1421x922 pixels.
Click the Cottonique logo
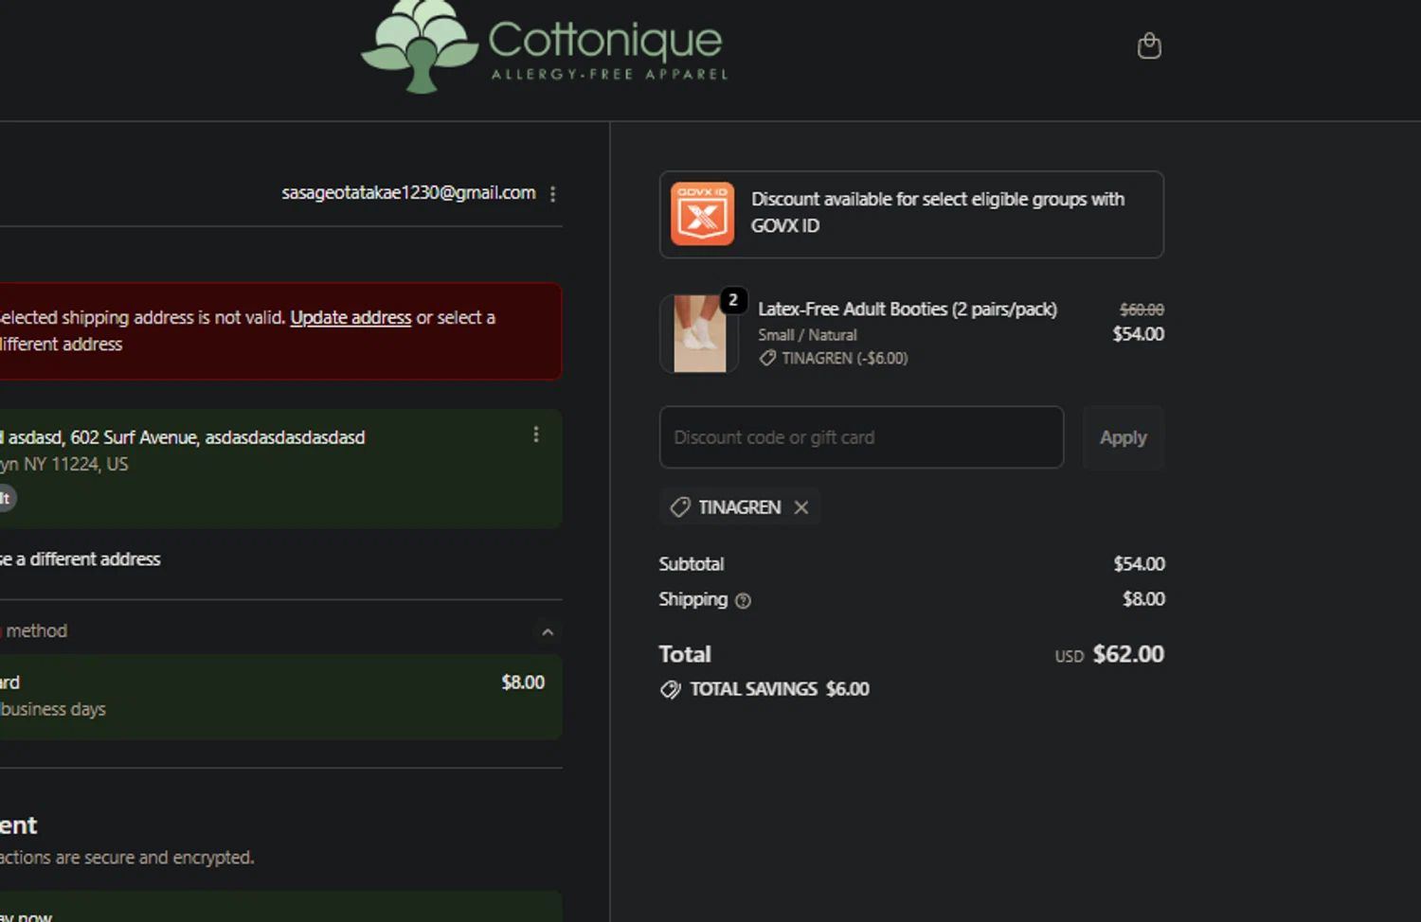[x=545, y=45]
